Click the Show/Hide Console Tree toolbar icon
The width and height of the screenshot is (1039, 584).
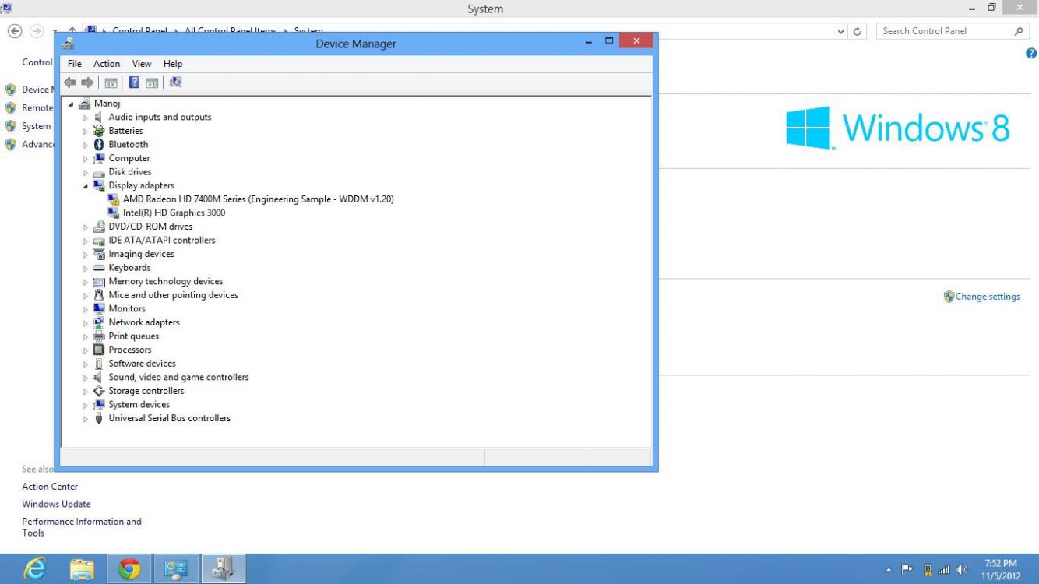111,83
